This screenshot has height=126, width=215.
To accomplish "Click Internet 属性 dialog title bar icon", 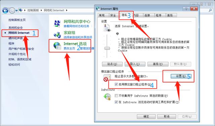I will coord(98,9).
